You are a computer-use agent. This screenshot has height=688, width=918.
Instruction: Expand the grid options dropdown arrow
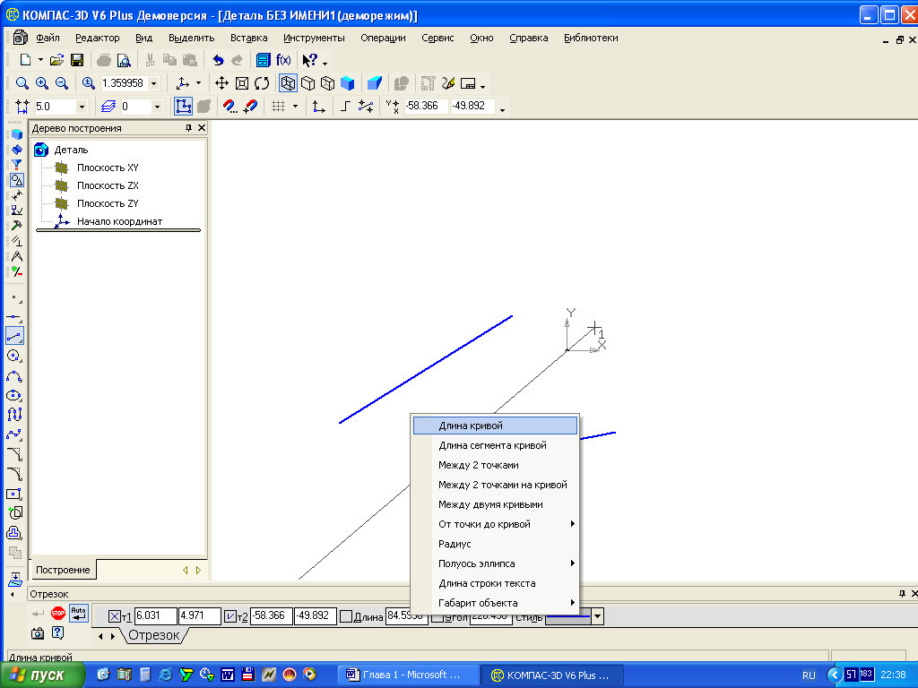295,107
